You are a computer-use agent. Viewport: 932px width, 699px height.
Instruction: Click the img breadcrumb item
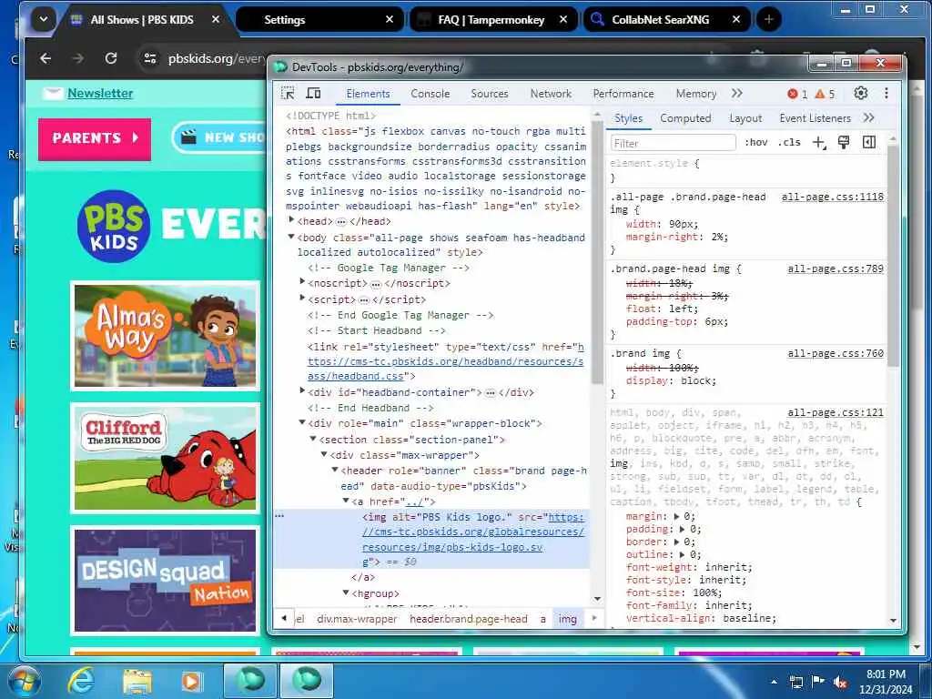pos(568,619)
